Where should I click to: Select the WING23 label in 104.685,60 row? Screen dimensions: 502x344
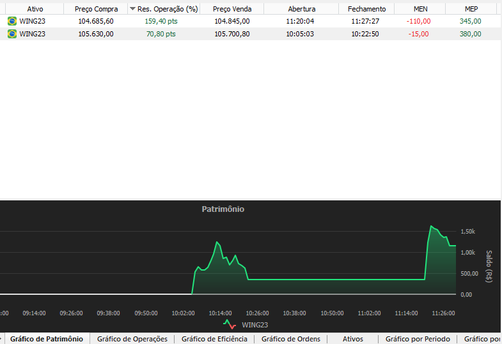click(33, 21)
